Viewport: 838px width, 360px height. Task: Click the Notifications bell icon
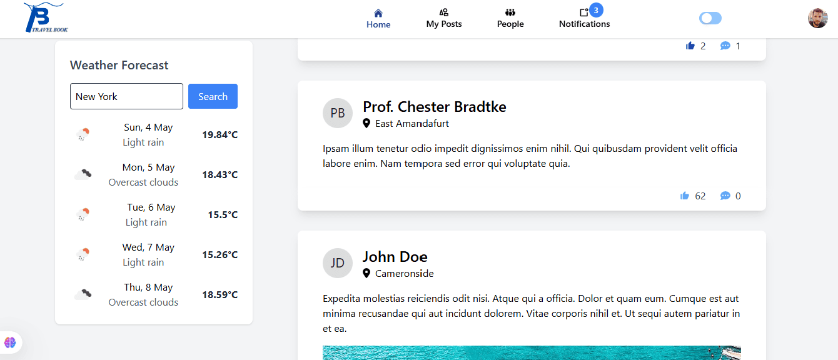[x=583, y=12]
